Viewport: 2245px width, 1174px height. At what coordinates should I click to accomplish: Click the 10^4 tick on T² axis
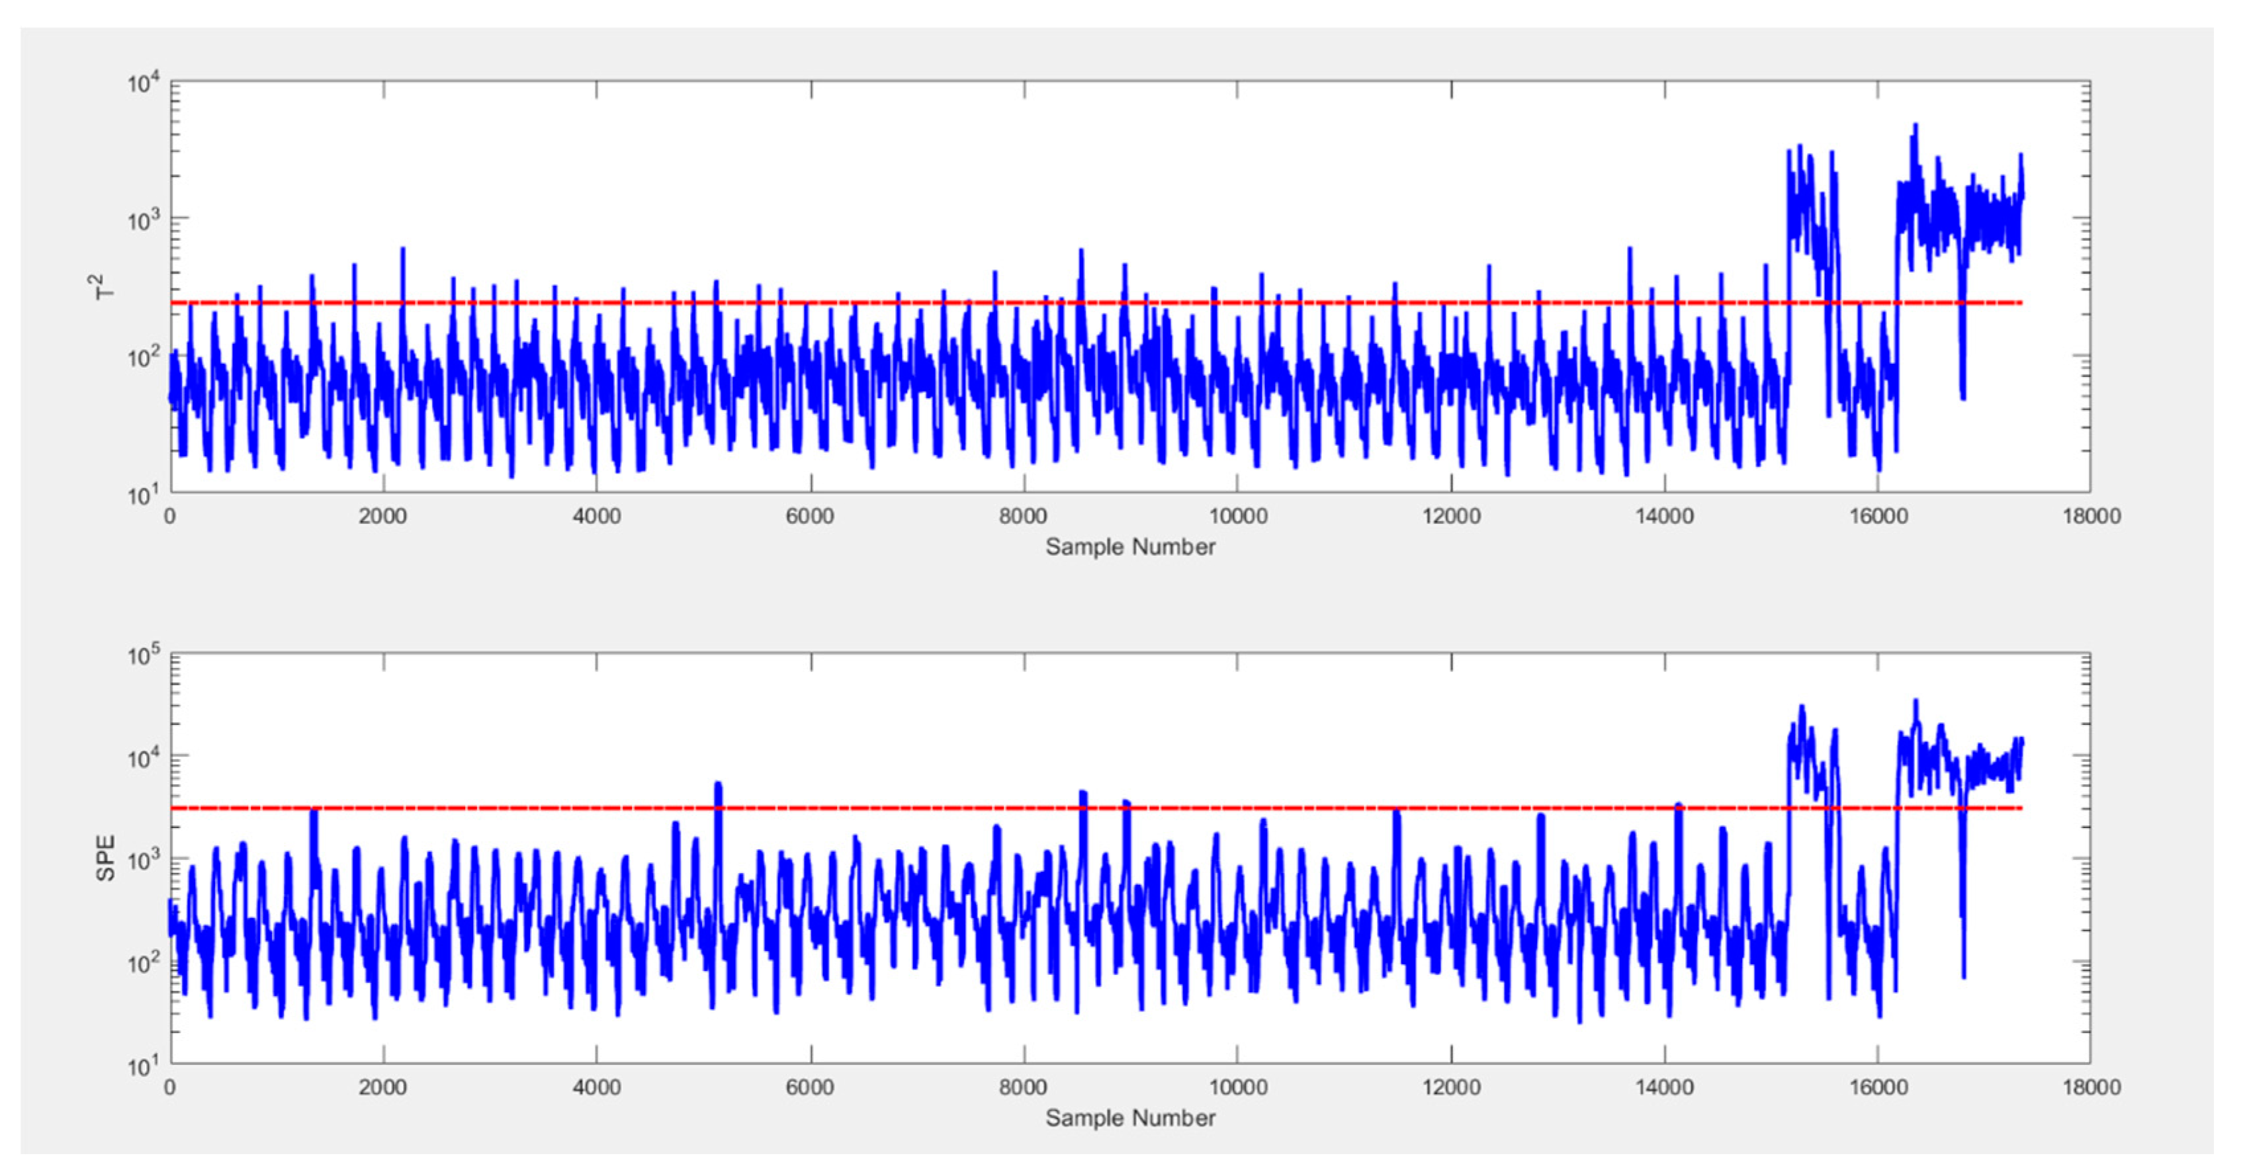click(143, 83)
